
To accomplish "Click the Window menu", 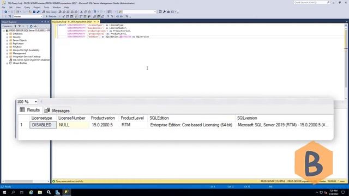I will [x=57, y=7].
